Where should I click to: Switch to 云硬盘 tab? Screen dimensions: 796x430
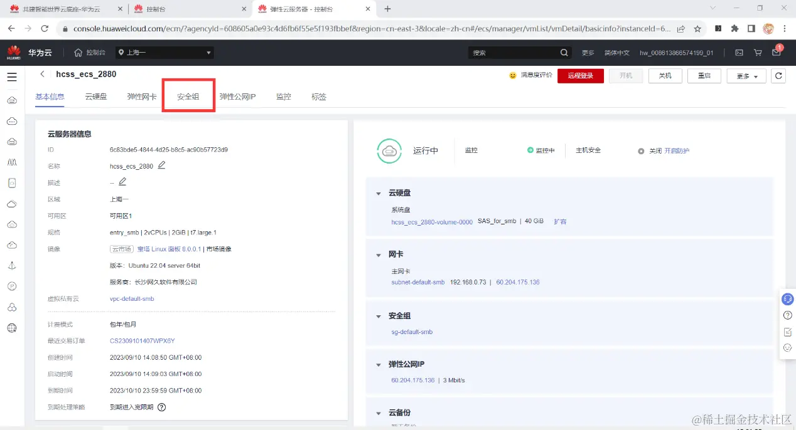coord(96,97)
